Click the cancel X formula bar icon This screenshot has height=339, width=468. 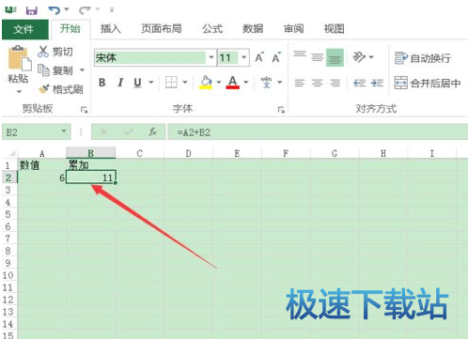point(103,131)
